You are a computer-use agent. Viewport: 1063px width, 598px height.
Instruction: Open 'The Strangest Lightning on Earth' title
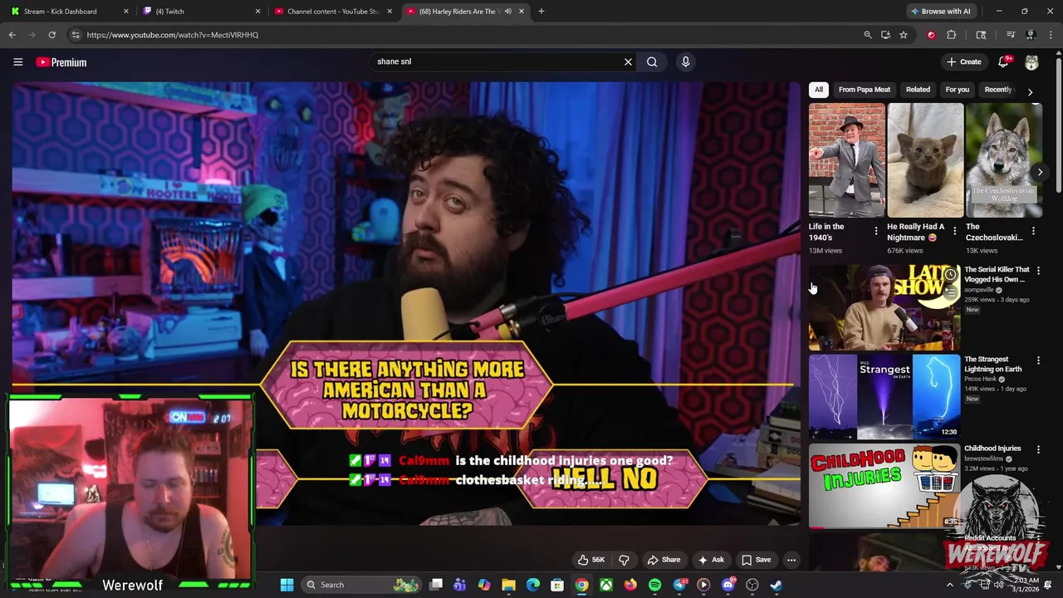(x=993, y=364)
